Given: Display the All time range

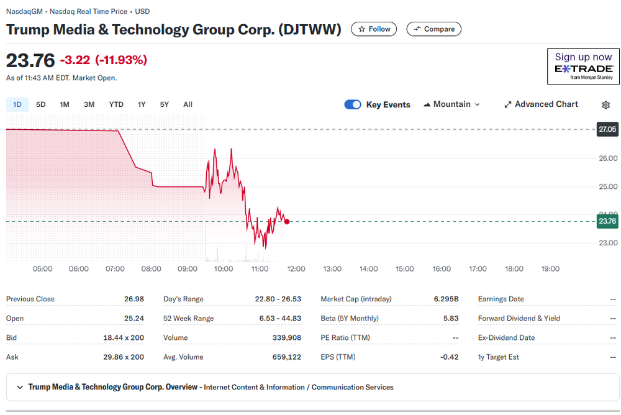Looking at the screenshot, I should [188, 104].
